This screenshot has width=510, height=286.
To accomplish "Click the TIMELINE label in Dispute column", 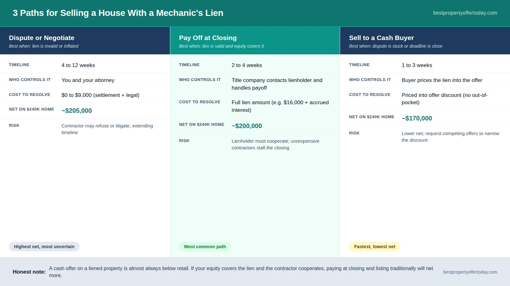I will 19,65.
